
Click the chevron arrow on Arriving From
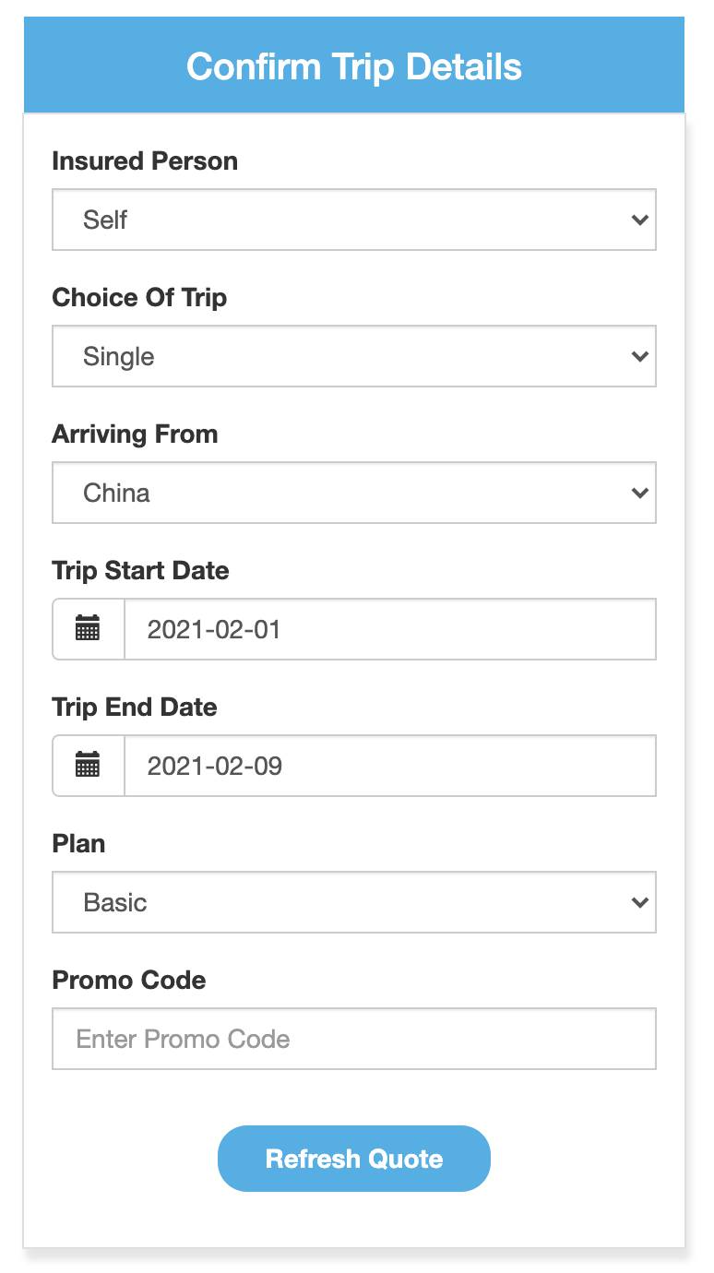point(639,493)
